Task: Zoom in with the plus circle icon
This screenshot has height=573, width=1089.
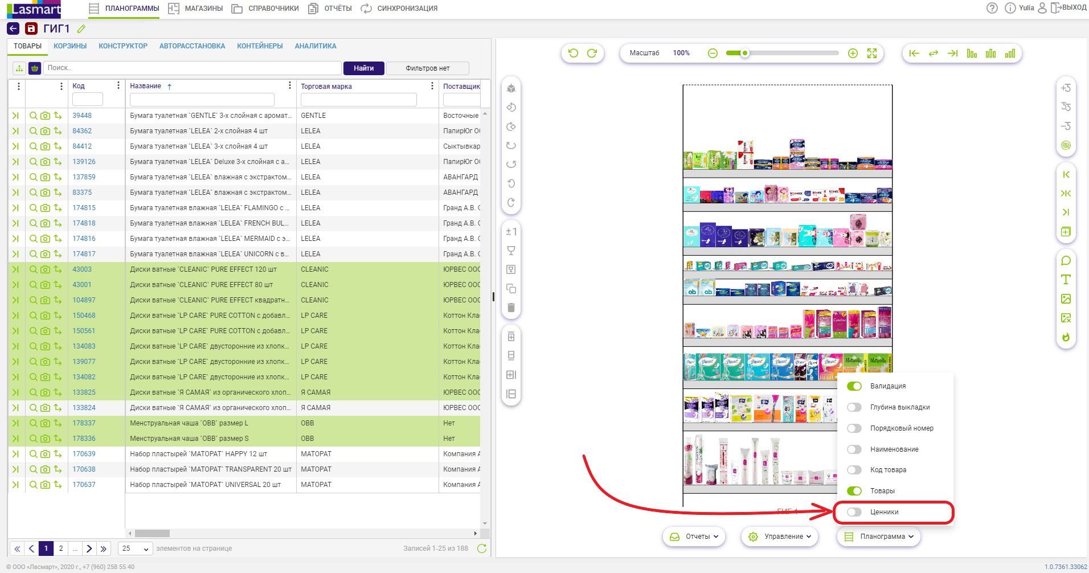Action: tap(853, 53)
